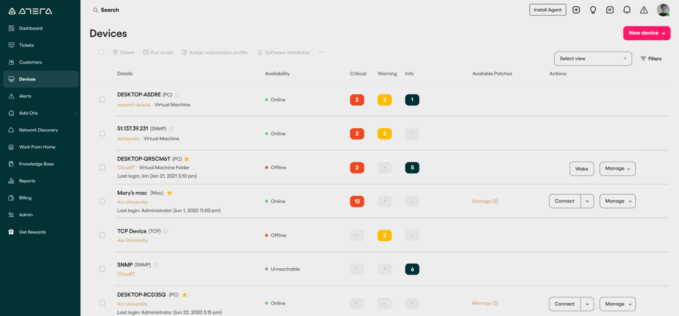
Task: Click the alerts warning triangle icon
Action: tap(644, 10)
